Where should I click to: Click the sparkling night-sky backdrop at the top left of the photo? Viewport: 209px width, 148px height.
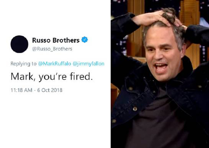(119, 8)
